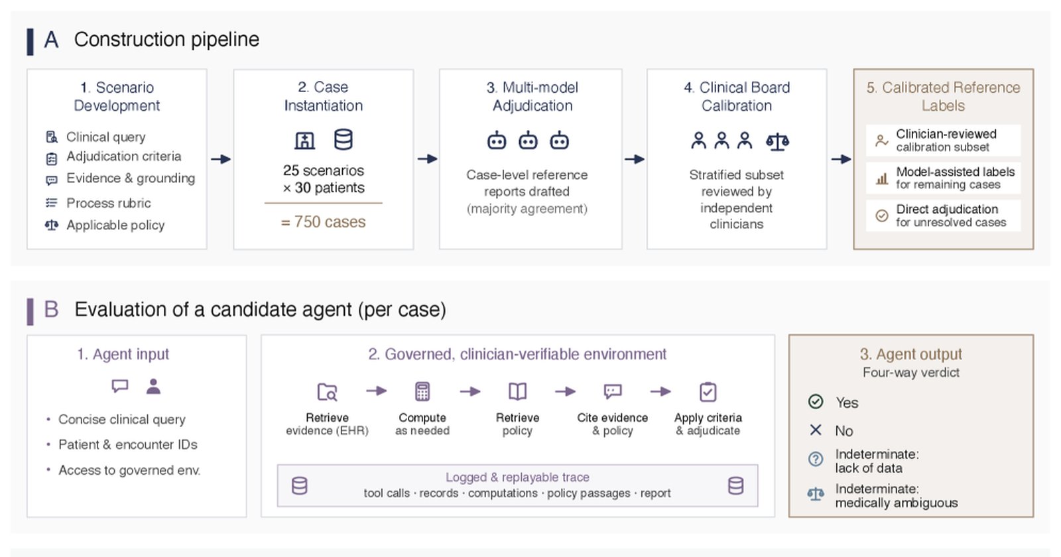
Task: Click the check circle icon beside Direct adjudication
Action: (x=882, y=216)
